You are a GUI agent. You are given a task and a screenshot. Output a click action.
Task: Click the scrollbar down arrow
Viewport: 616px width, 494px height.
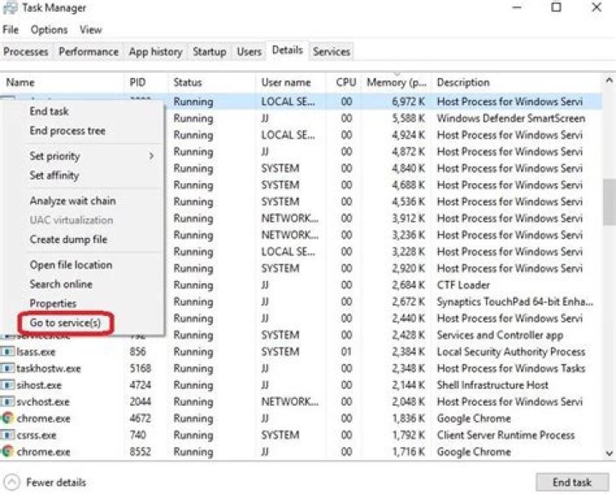click(x=608, y=455)
